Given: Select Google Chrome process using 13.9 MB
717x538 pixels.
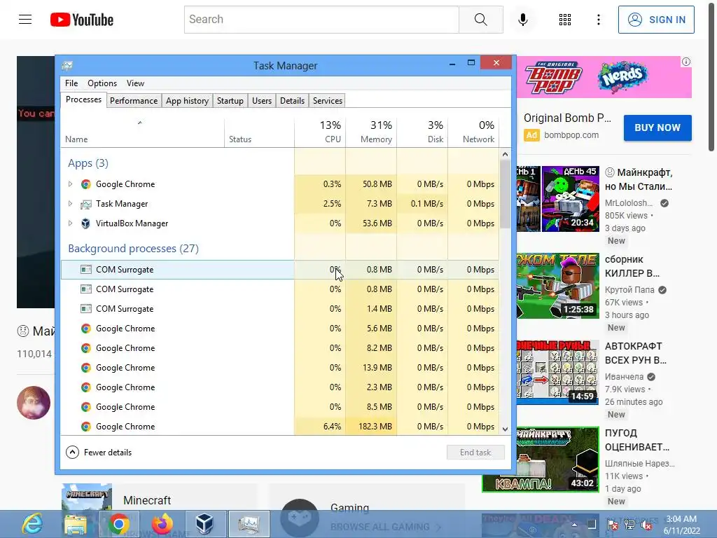Looking at the screenshot, I should tap(280, 368).
